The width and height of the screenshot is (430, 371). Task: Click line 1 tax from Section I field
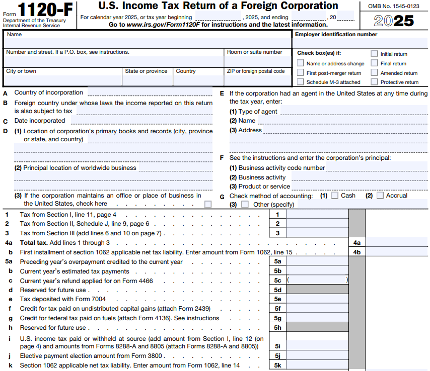(317, 214)
